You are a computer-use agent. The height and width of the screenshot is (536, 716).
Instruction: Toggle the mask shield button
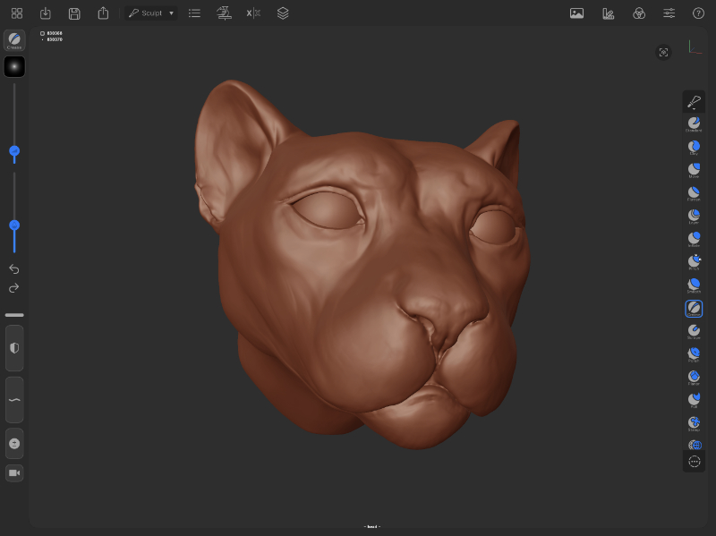14,348
